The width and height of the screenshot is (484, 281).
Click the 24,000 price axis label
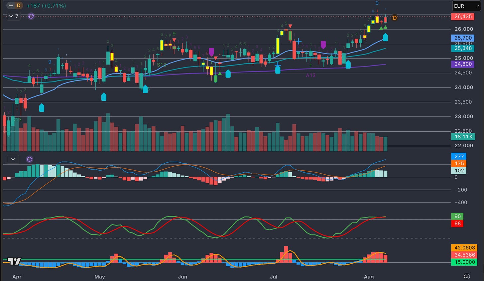tap(464, 87)
